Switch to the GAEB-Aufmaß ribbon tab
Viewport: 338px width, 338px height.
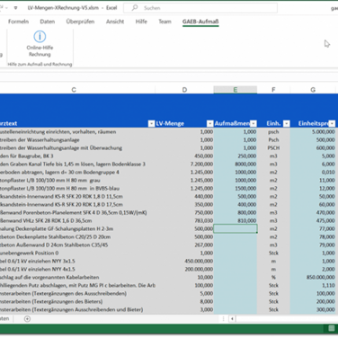pos(200,22)
